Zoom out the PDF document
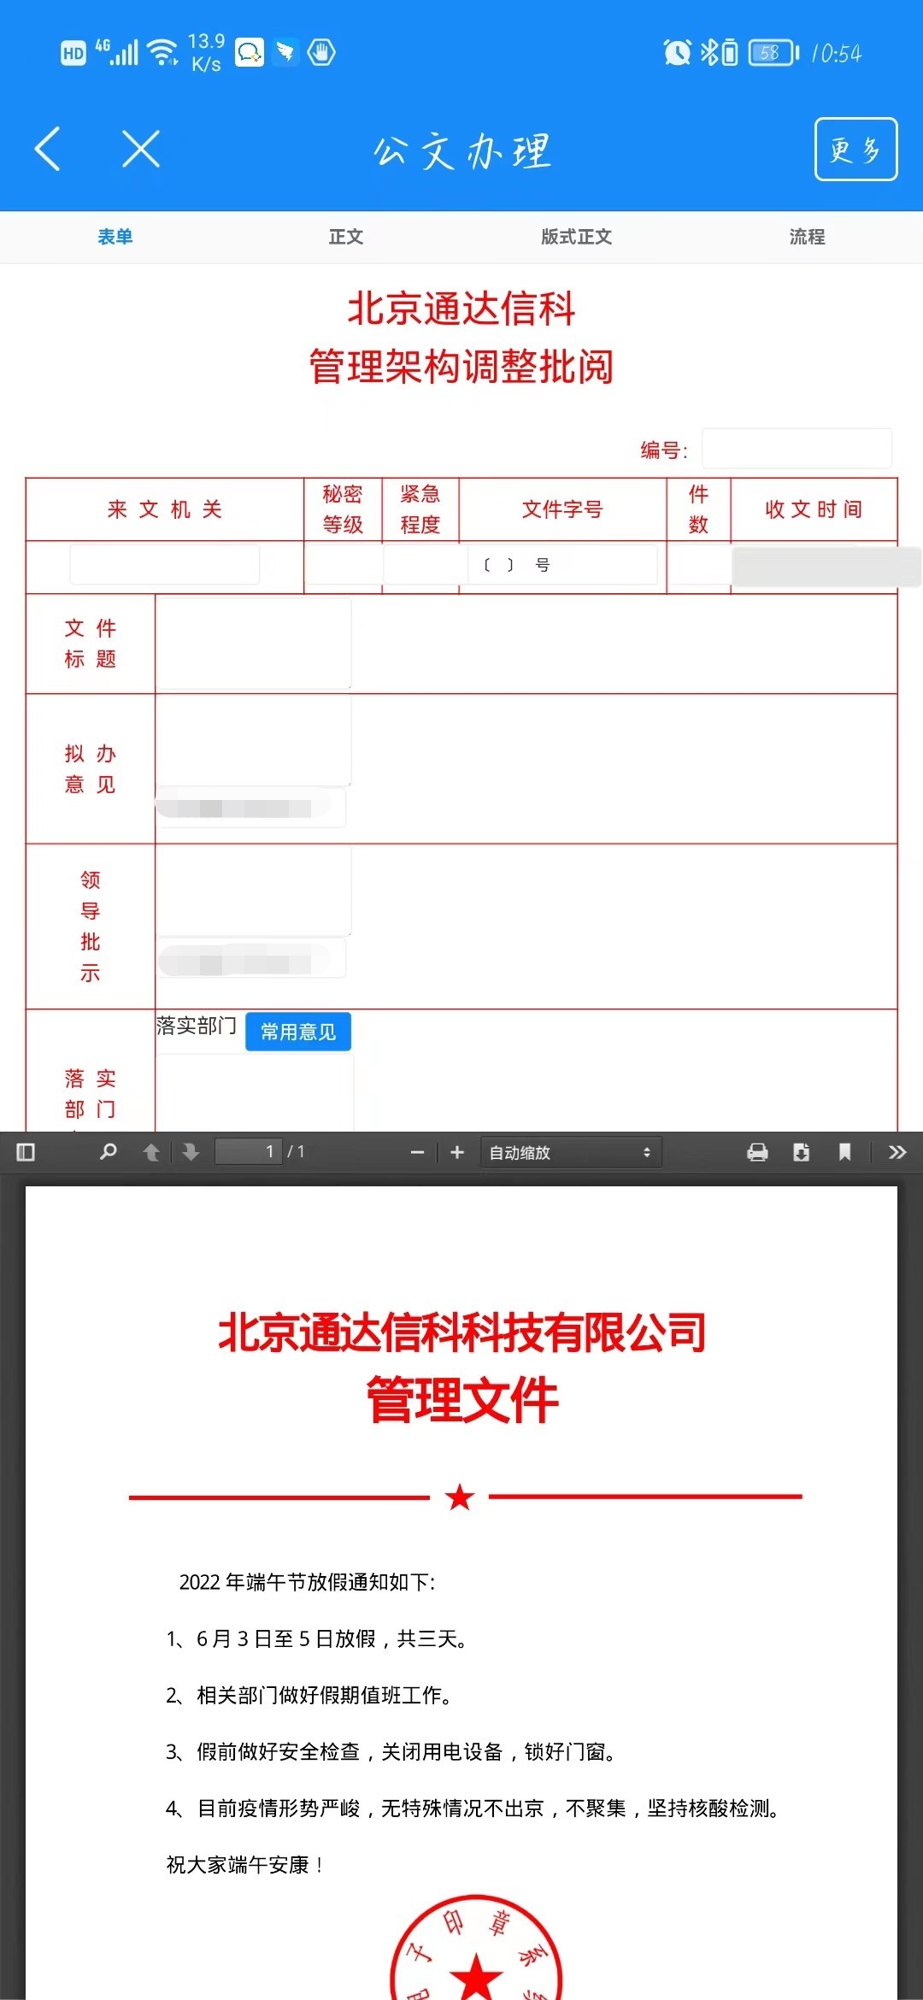 pos(417,1152)
